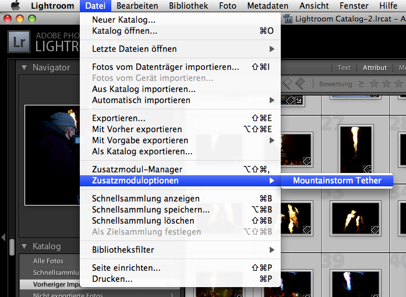Set rating filter to one star
406x297 pixels.
tap(374, 83)
